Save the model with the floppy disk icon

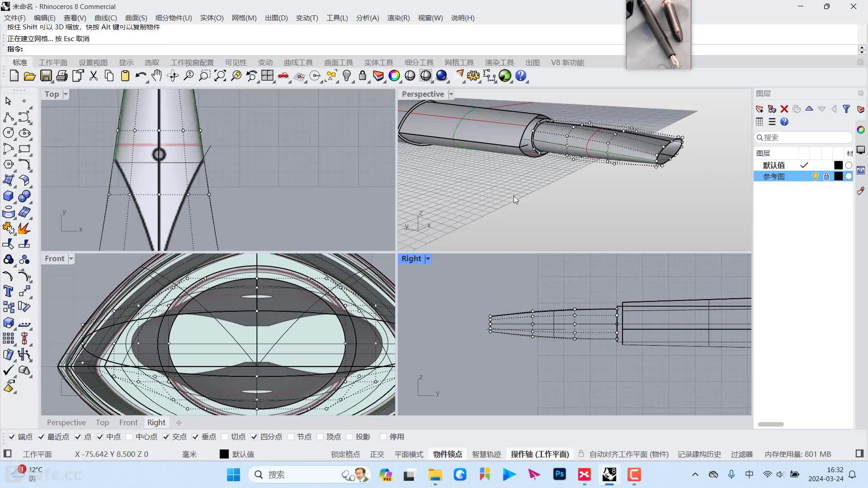click(46, 76)
